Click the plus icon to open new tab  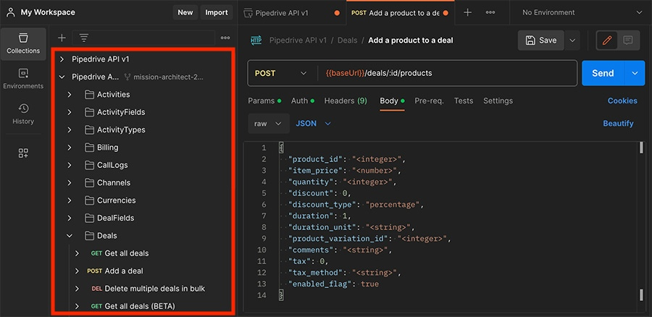467,12
